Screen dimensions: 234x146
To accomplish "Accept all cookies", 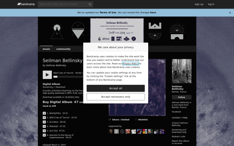I will click(x=116, y=88).
